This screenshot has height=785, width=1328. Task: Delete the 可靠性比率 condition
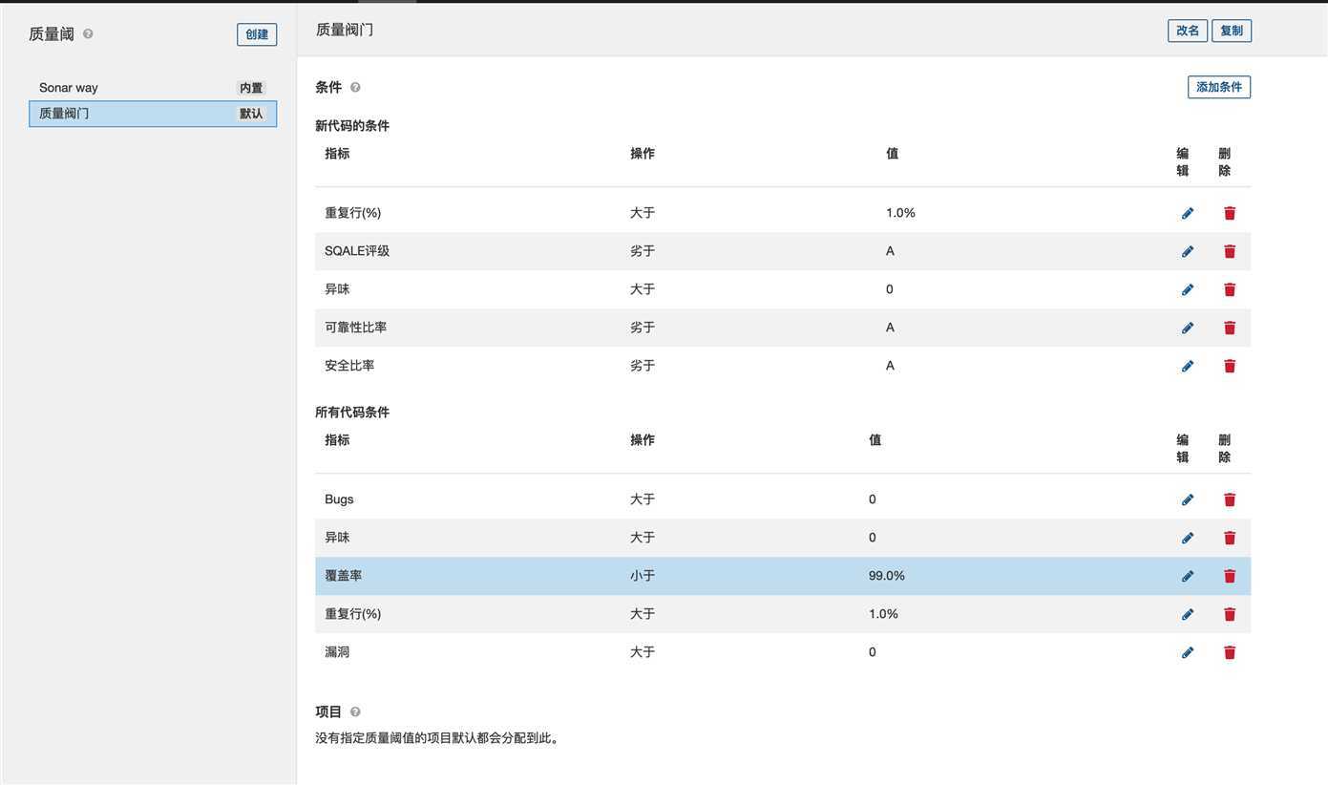[x=1230, y=328]
